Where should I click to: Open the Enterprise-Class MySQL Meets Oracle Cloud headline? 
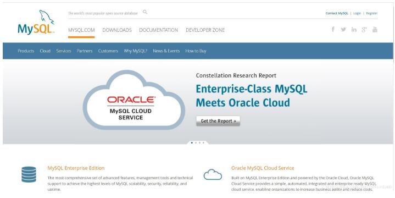click(252, 96)
